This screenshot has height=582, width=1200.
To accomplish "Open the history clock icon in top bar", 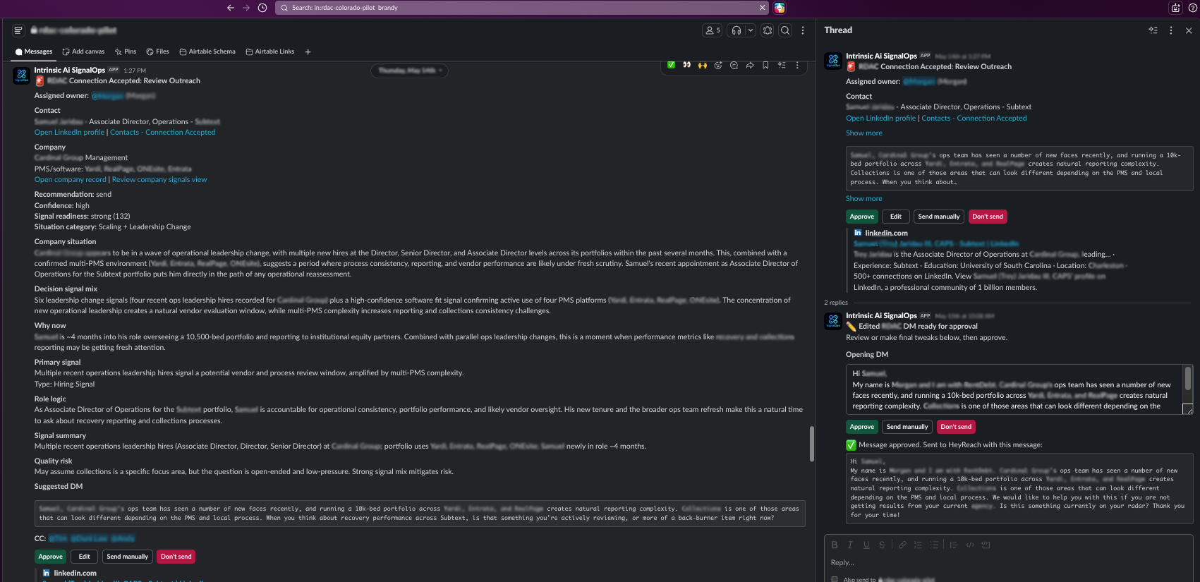I will (x=262, y=8).
